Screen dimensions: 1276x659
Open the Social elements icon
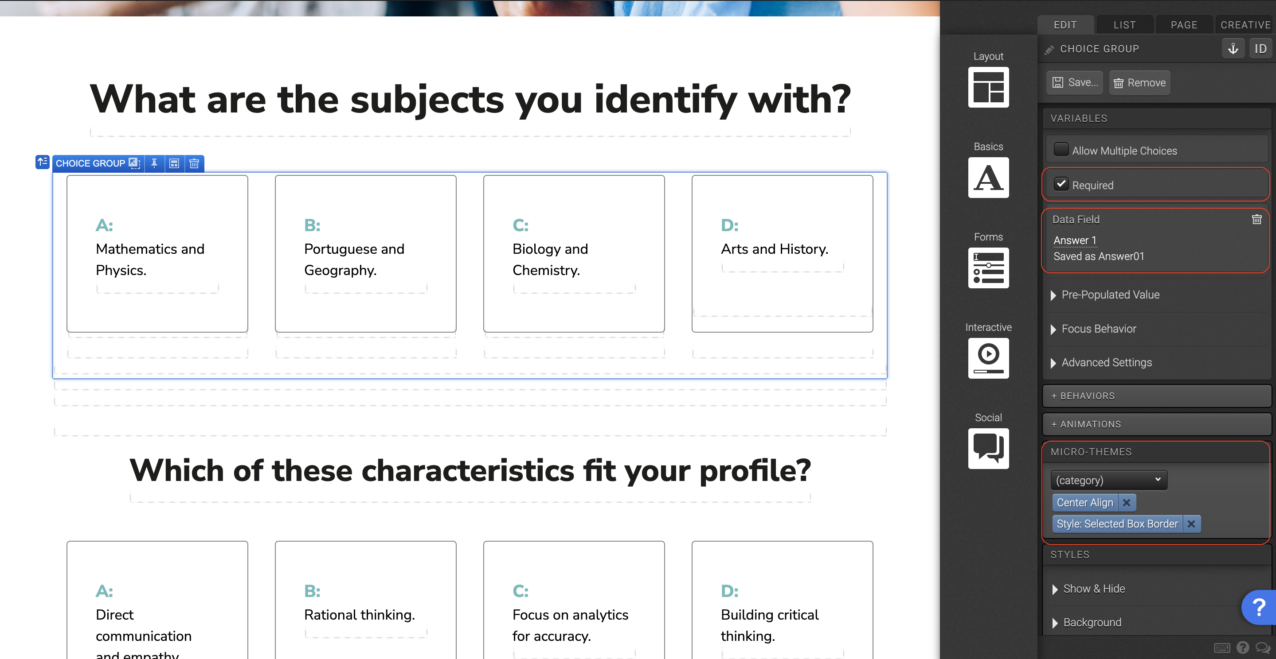pos(988,448)
